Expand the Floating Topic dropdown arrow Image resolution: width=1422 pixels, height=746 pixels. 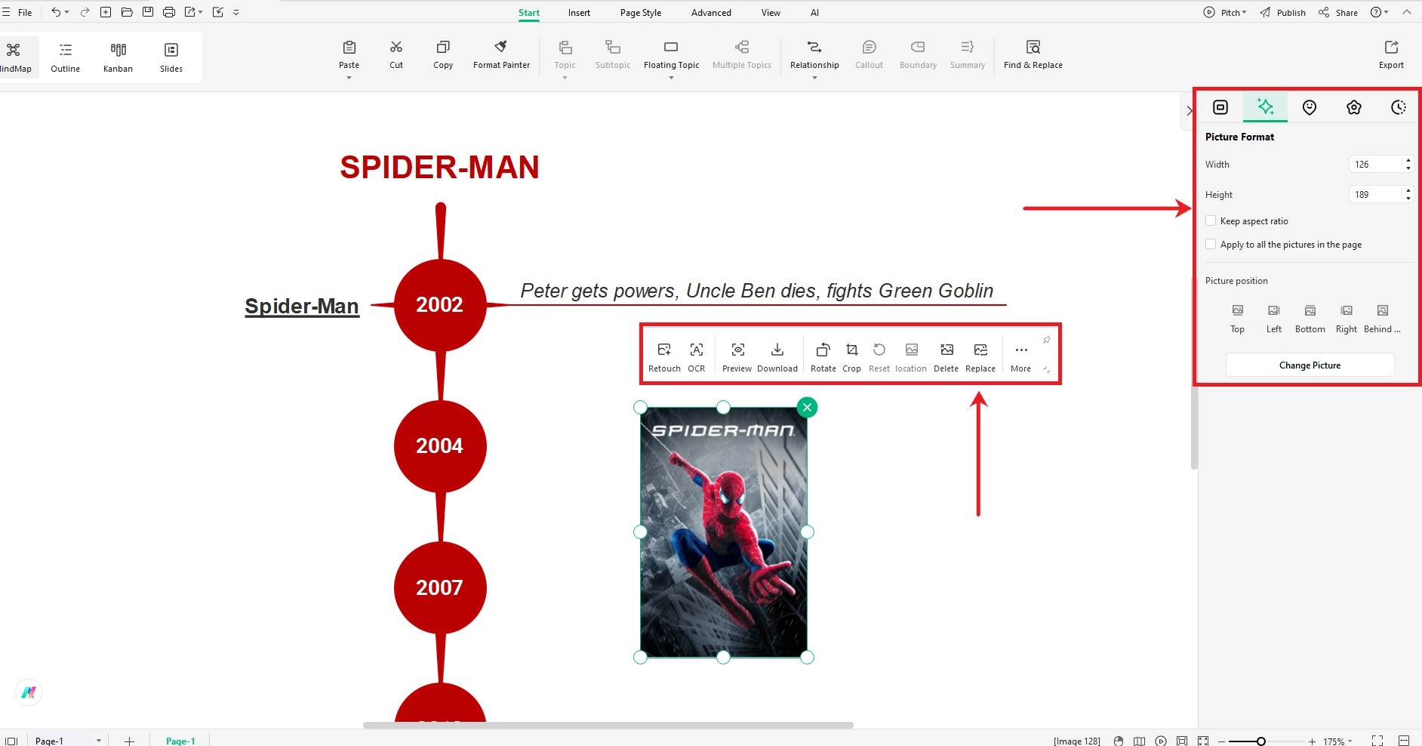pyautogui.click(x=671, y=78)
